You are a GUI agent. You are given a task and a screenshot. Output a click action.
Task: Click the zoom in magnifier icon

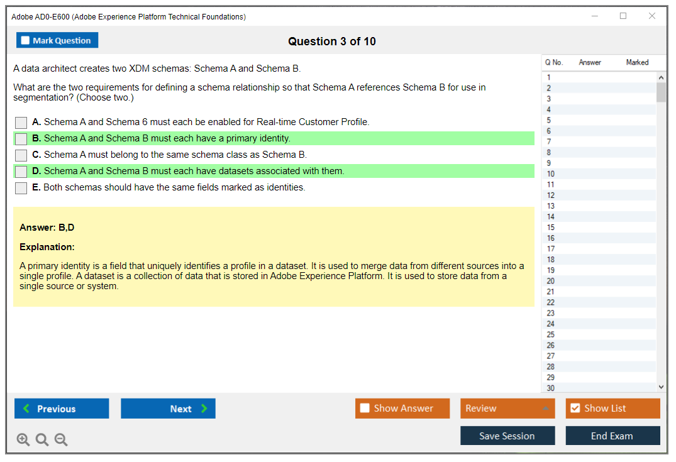click(23, 440)
